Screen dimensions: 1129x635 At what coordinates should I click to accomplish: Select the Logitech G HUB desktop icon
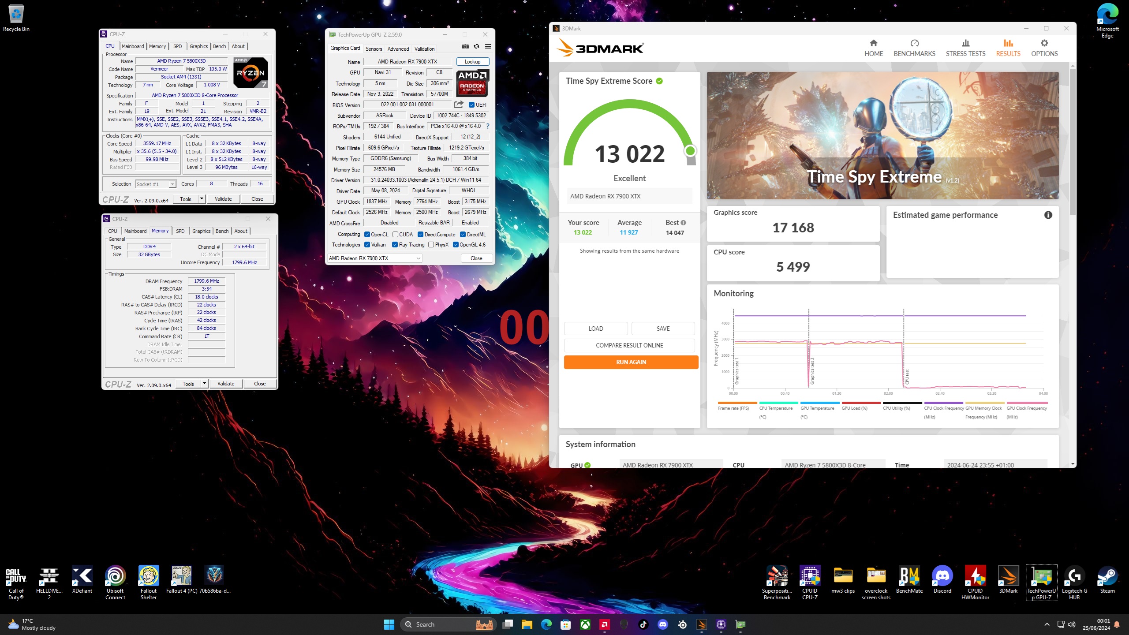pos(1075,583)
